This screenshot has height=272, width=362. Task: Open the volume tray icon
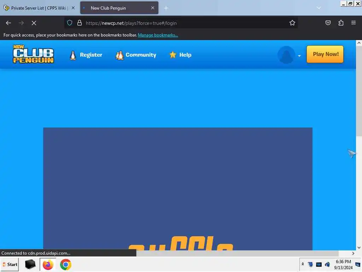point(327,264)
